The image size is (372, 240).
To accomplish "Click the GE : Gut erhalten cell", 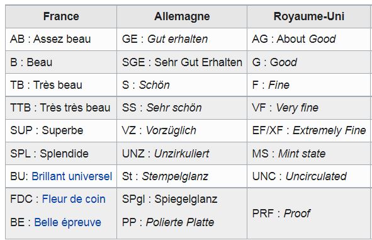I will coord(182,39).
